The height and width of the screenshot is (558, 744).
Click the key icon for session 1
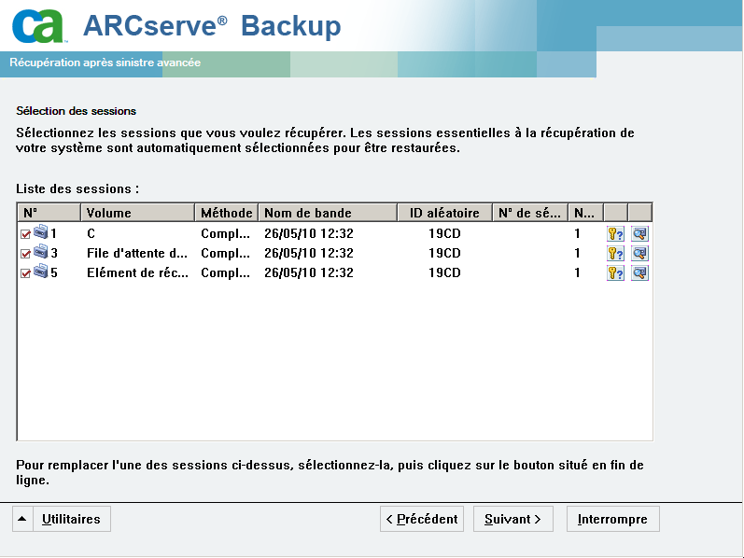[615, 233]
